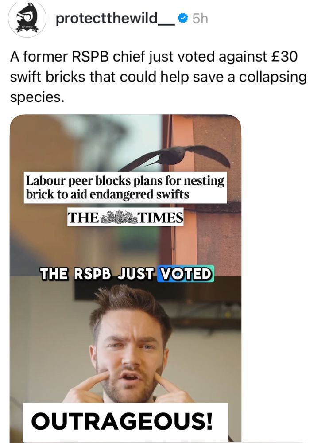Click the word TIMES in the masthead
329x443 pixels.
point(160,218)
